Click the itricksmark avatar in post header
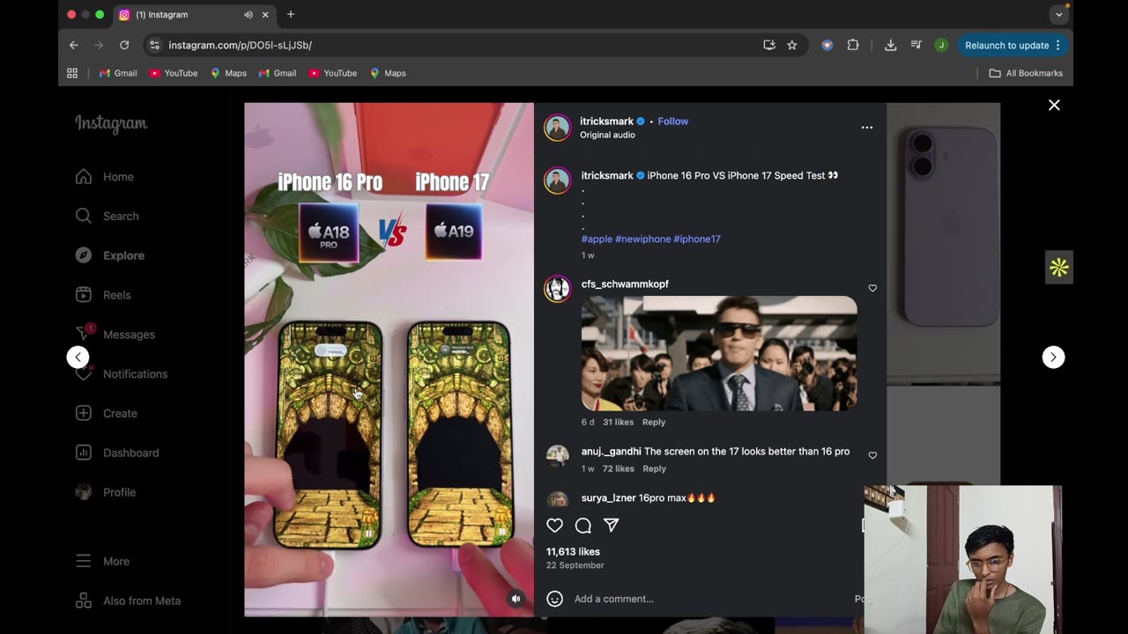The width and height of the screenshot is (1128, 634). click(557, 128)
